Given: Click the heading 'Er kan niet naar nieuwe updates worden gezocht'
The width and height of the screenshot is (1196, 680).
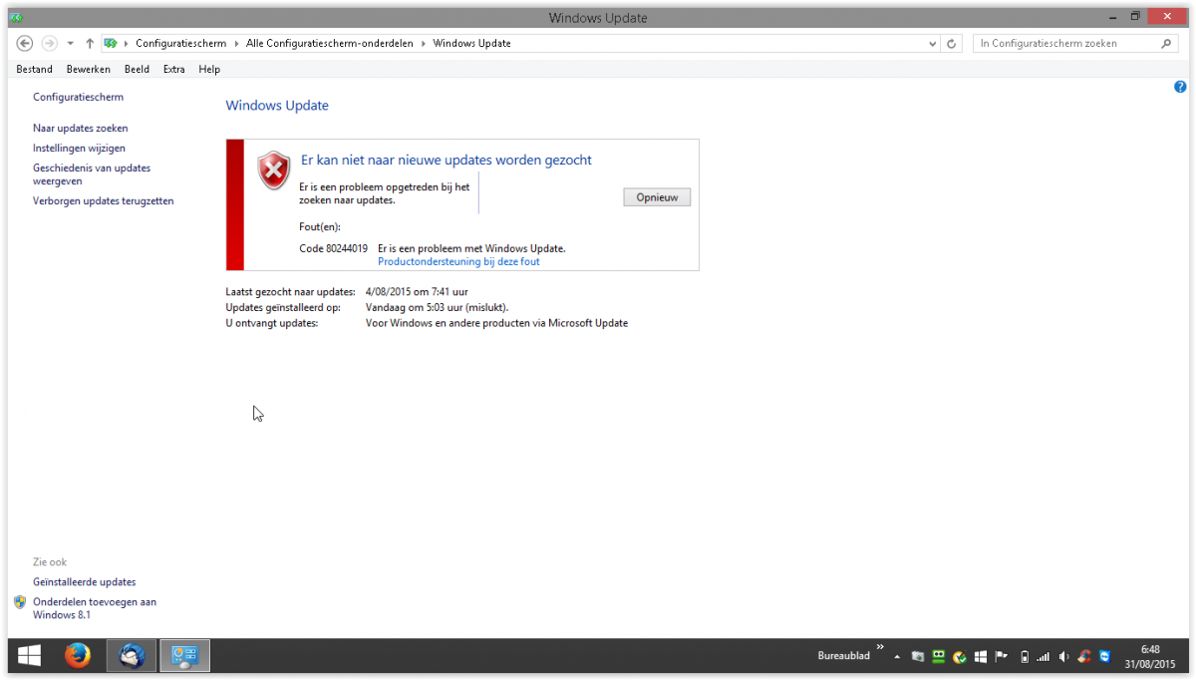Looking at the screenshot, I should [447, 160].
